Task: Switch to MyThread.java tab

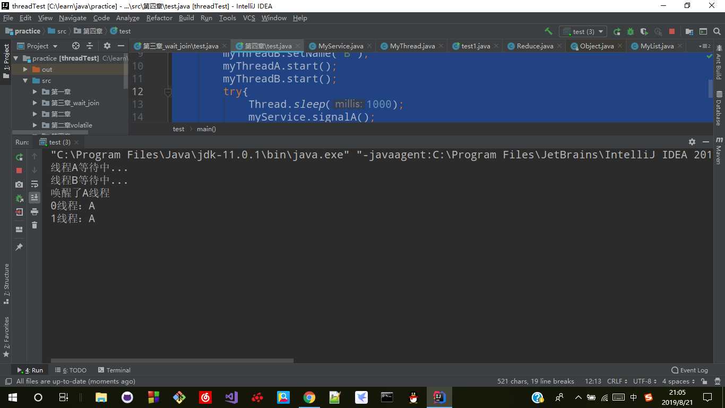Action: [412, 46]
